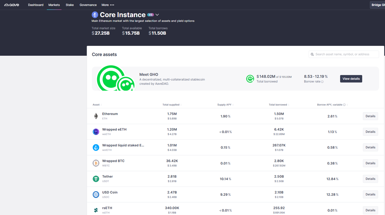Click the Wrapped eETH asset name

[115, 129]
